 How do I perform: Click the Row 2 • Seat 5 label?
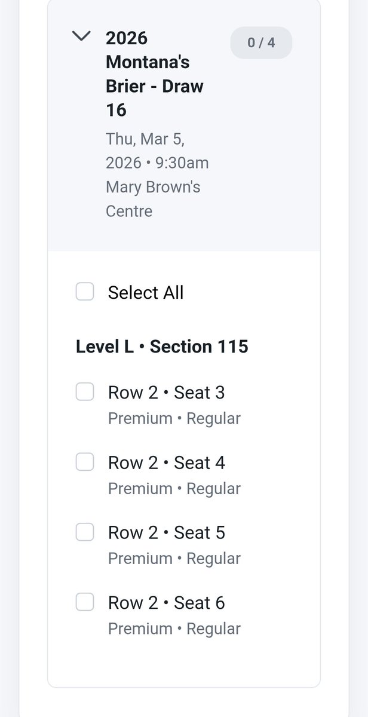pos(166,532)
